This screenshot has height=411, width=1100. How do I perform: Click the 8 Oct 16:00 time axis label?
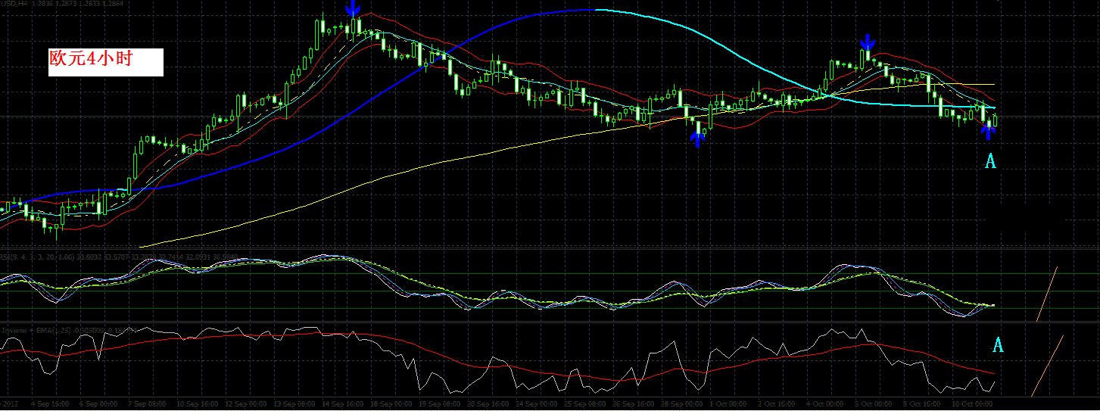point(921,403)
